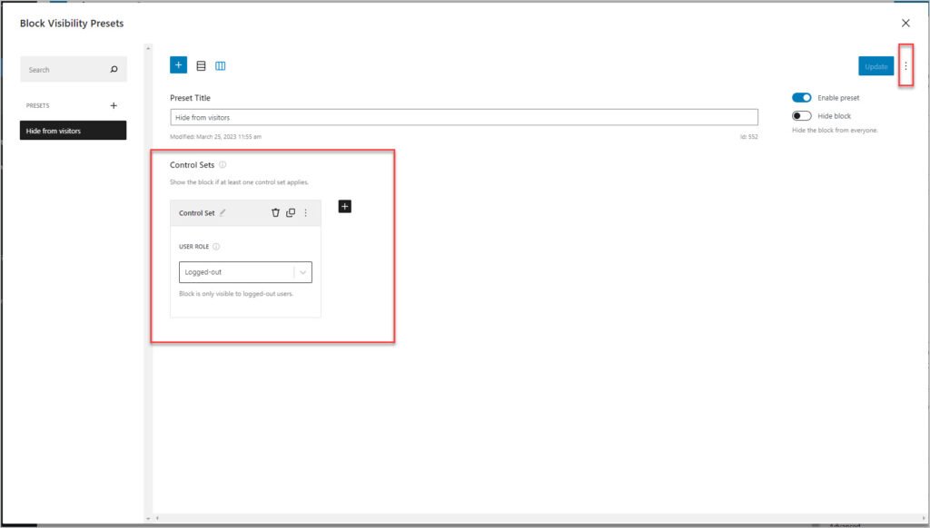Click the Update button
Image resolution: width=930 pixels, height=528 pixels.
[x=876, y=66]
